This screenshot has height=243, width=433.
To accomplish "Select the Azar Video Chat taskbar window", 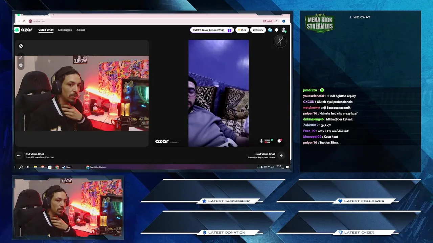I will coord(96,167).
